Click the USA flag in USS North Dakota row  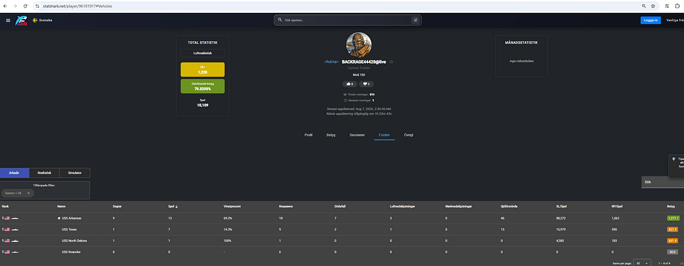click(7, 241)
